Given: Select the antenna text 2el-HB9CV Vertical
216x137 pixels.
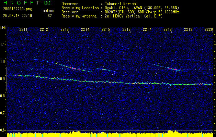Looking at the screenshot, I should [x=123, y=16].
